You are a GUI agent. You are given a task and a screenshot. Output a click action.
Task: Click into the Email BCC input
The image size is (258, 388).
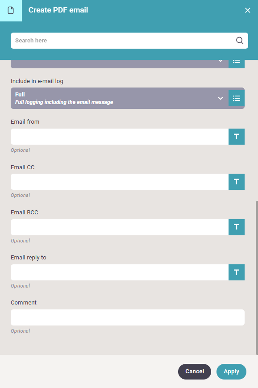pyautogui.click(x=120, y=227)
